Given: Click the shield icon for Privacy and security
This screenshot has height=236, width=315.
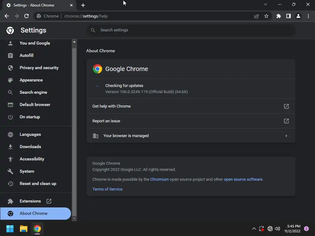Looking at the screenshot, I should point(10,68).
